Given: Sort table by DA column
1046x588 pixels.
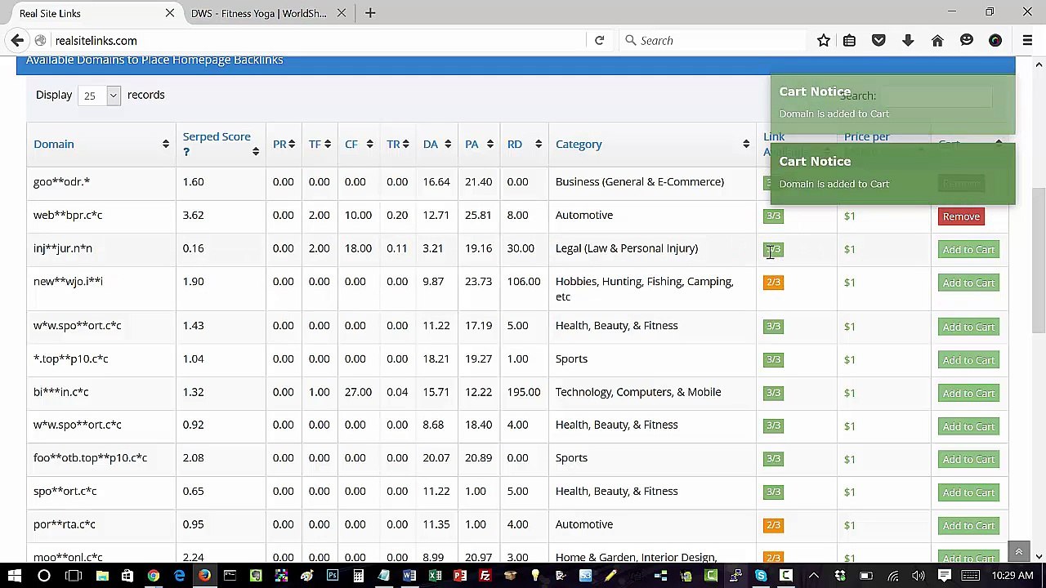Looking at the screenshot, I should click(x=437, y=144).
